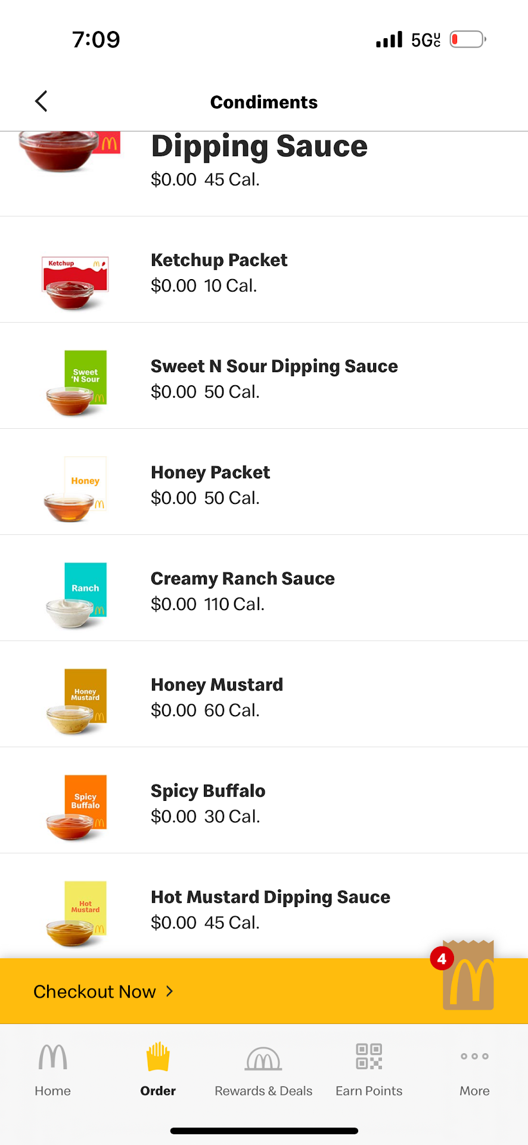Tap the Ketchup Packet image

point(75,282)
